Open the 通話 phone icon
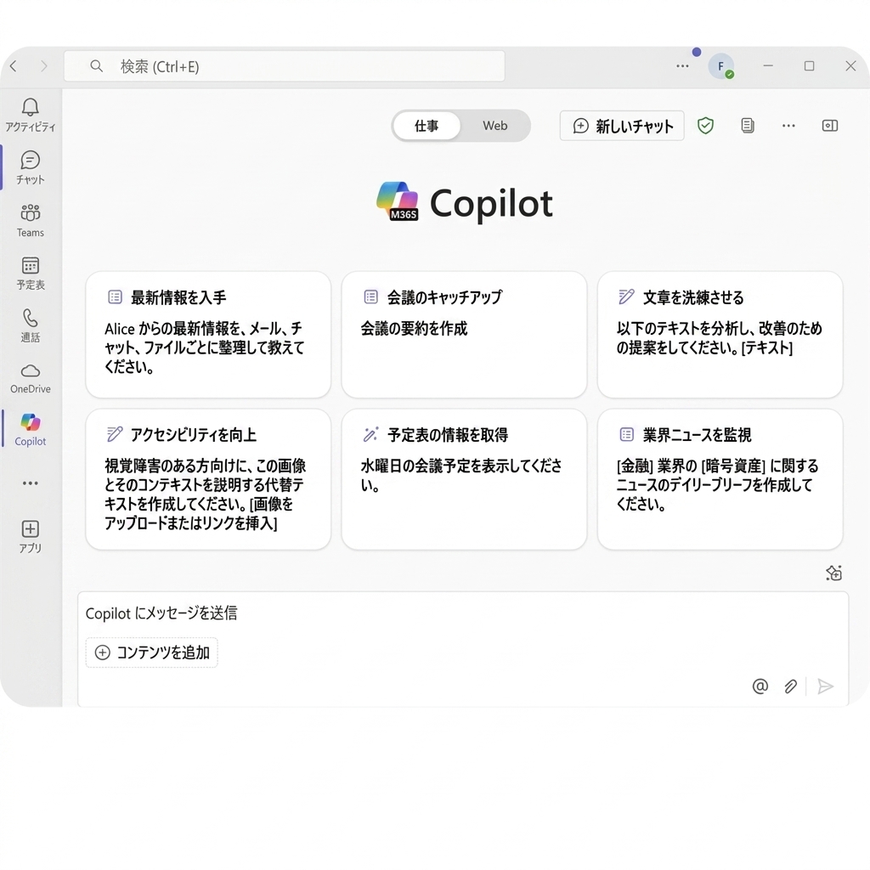 click(x=30, y=318)
